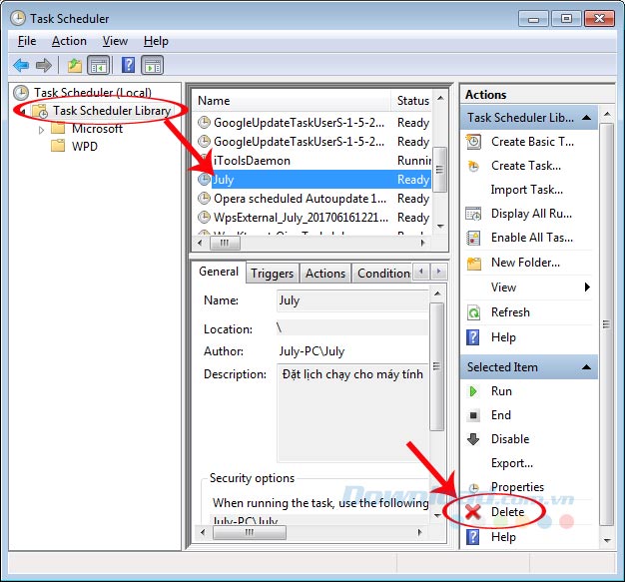The width and height of the screenshot is (625, 582).
Task: Collapse the Selected Item actions section
Action: pyautogui.click(x=586, y=367)
